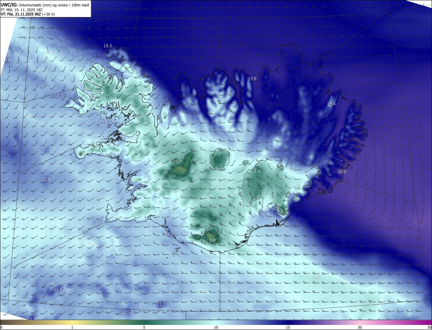
Task: Click the 'VT: Fös. 21.11.2025 06Z (+36 h)' line
Action: point(28,14)
